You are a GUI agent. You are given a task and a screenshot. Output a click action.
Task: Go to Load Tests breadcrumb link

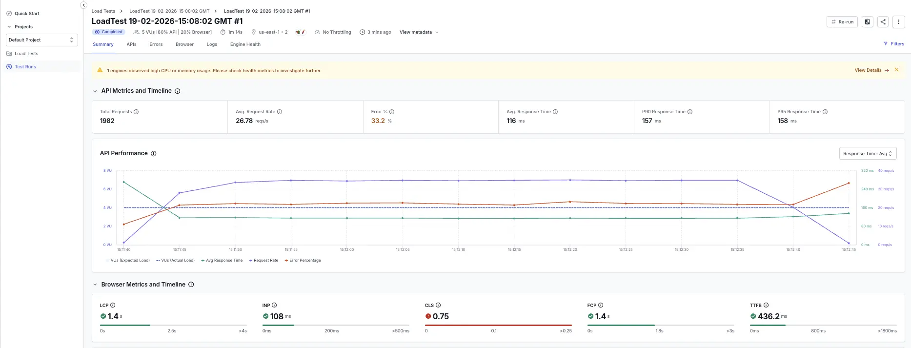[103, 11]
